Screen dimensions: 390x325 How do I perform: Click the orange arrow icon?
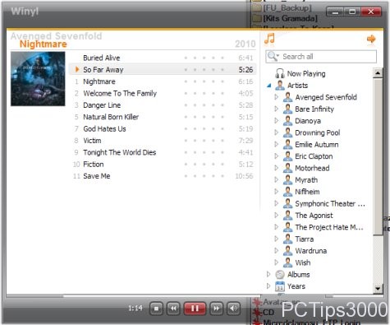pos(371,39)
